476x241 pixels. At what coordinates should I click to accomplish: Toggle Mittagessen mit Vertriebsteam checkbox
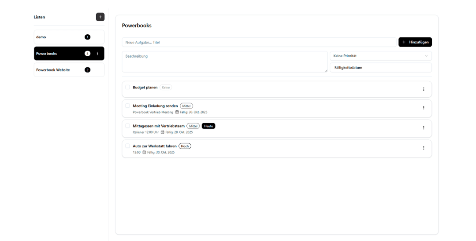[x=127, y=126]
